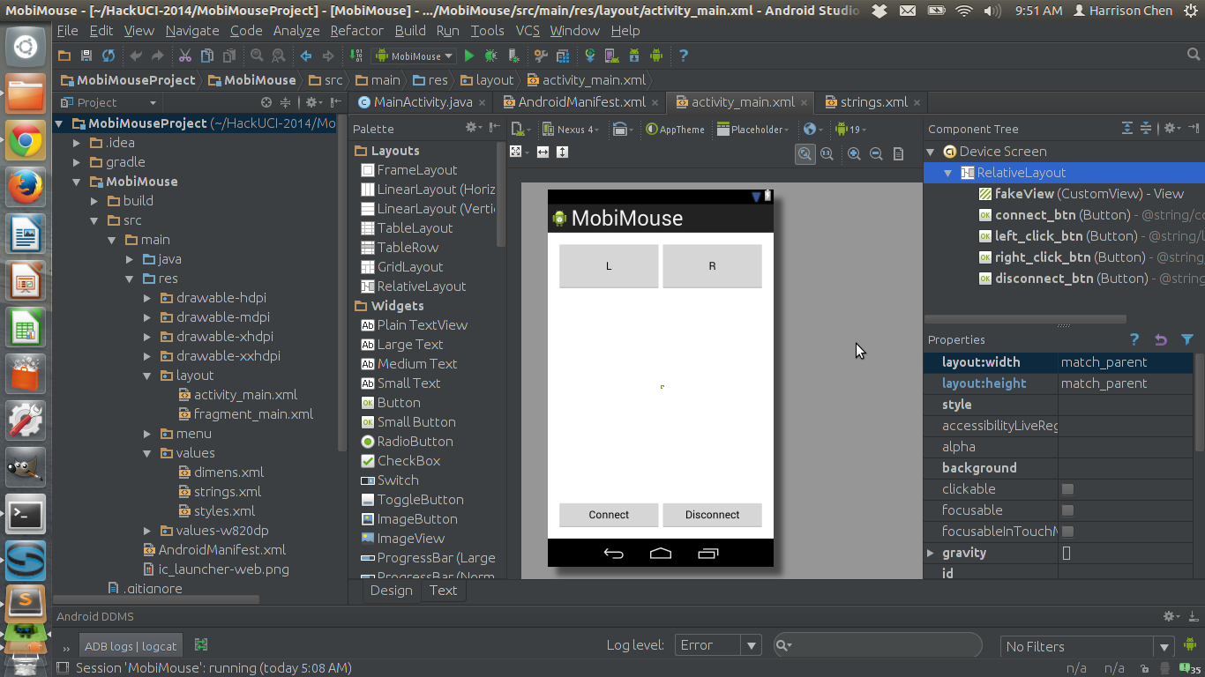Image resolution: width=1205 pixels, height=677 pixels.
Task: Click the Cut scissors icon
Action: tap(184, 56)
